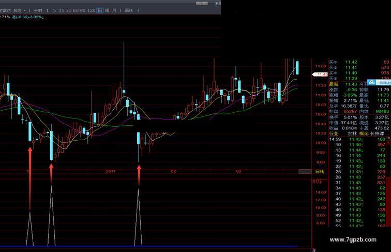Select the 30-minute period
Screen dimensions: 391x252
(69, 10)
